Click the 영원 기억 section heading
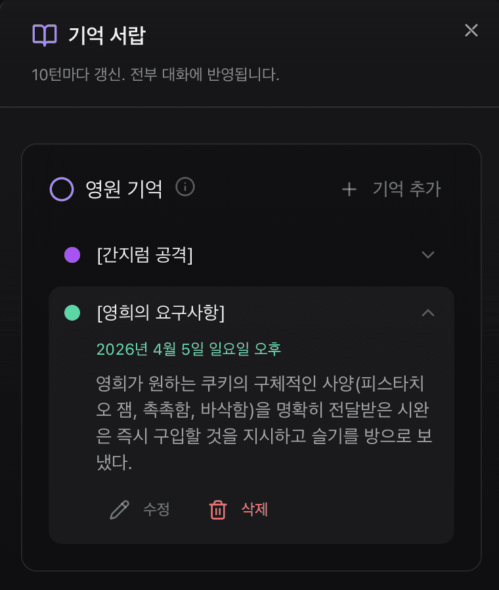 123,189
